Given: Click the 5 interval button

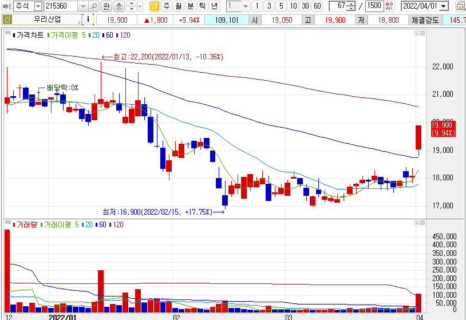Looking at the screenshot, I should 281,6.
